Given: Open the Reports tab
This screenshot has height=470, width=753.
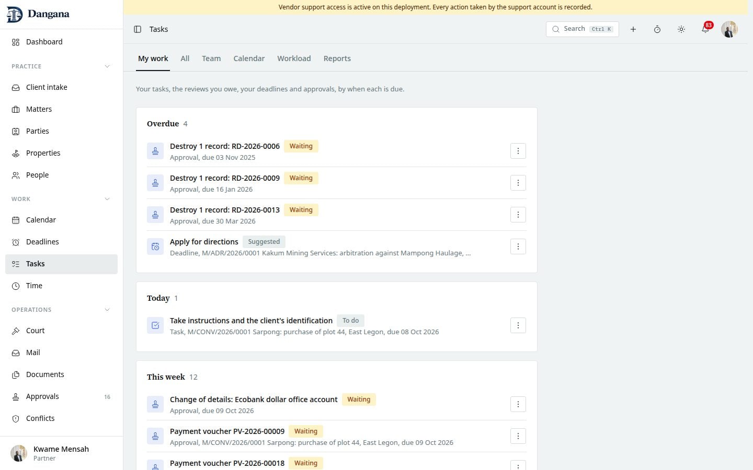Looking at the screenshot, I should (337, 58).
